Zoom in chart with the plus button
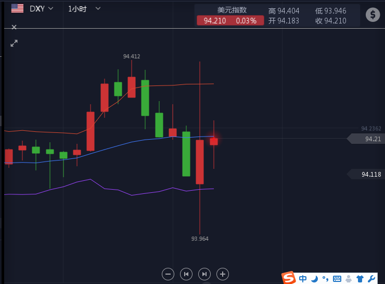 click(223, 274)
